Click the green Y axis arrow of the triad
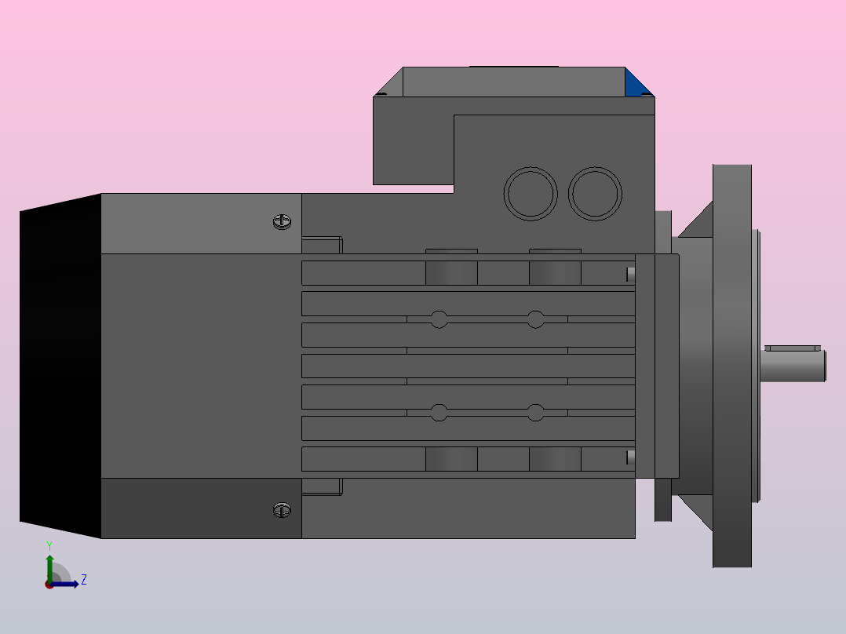846x634 pixels. [x=49, y=567]
